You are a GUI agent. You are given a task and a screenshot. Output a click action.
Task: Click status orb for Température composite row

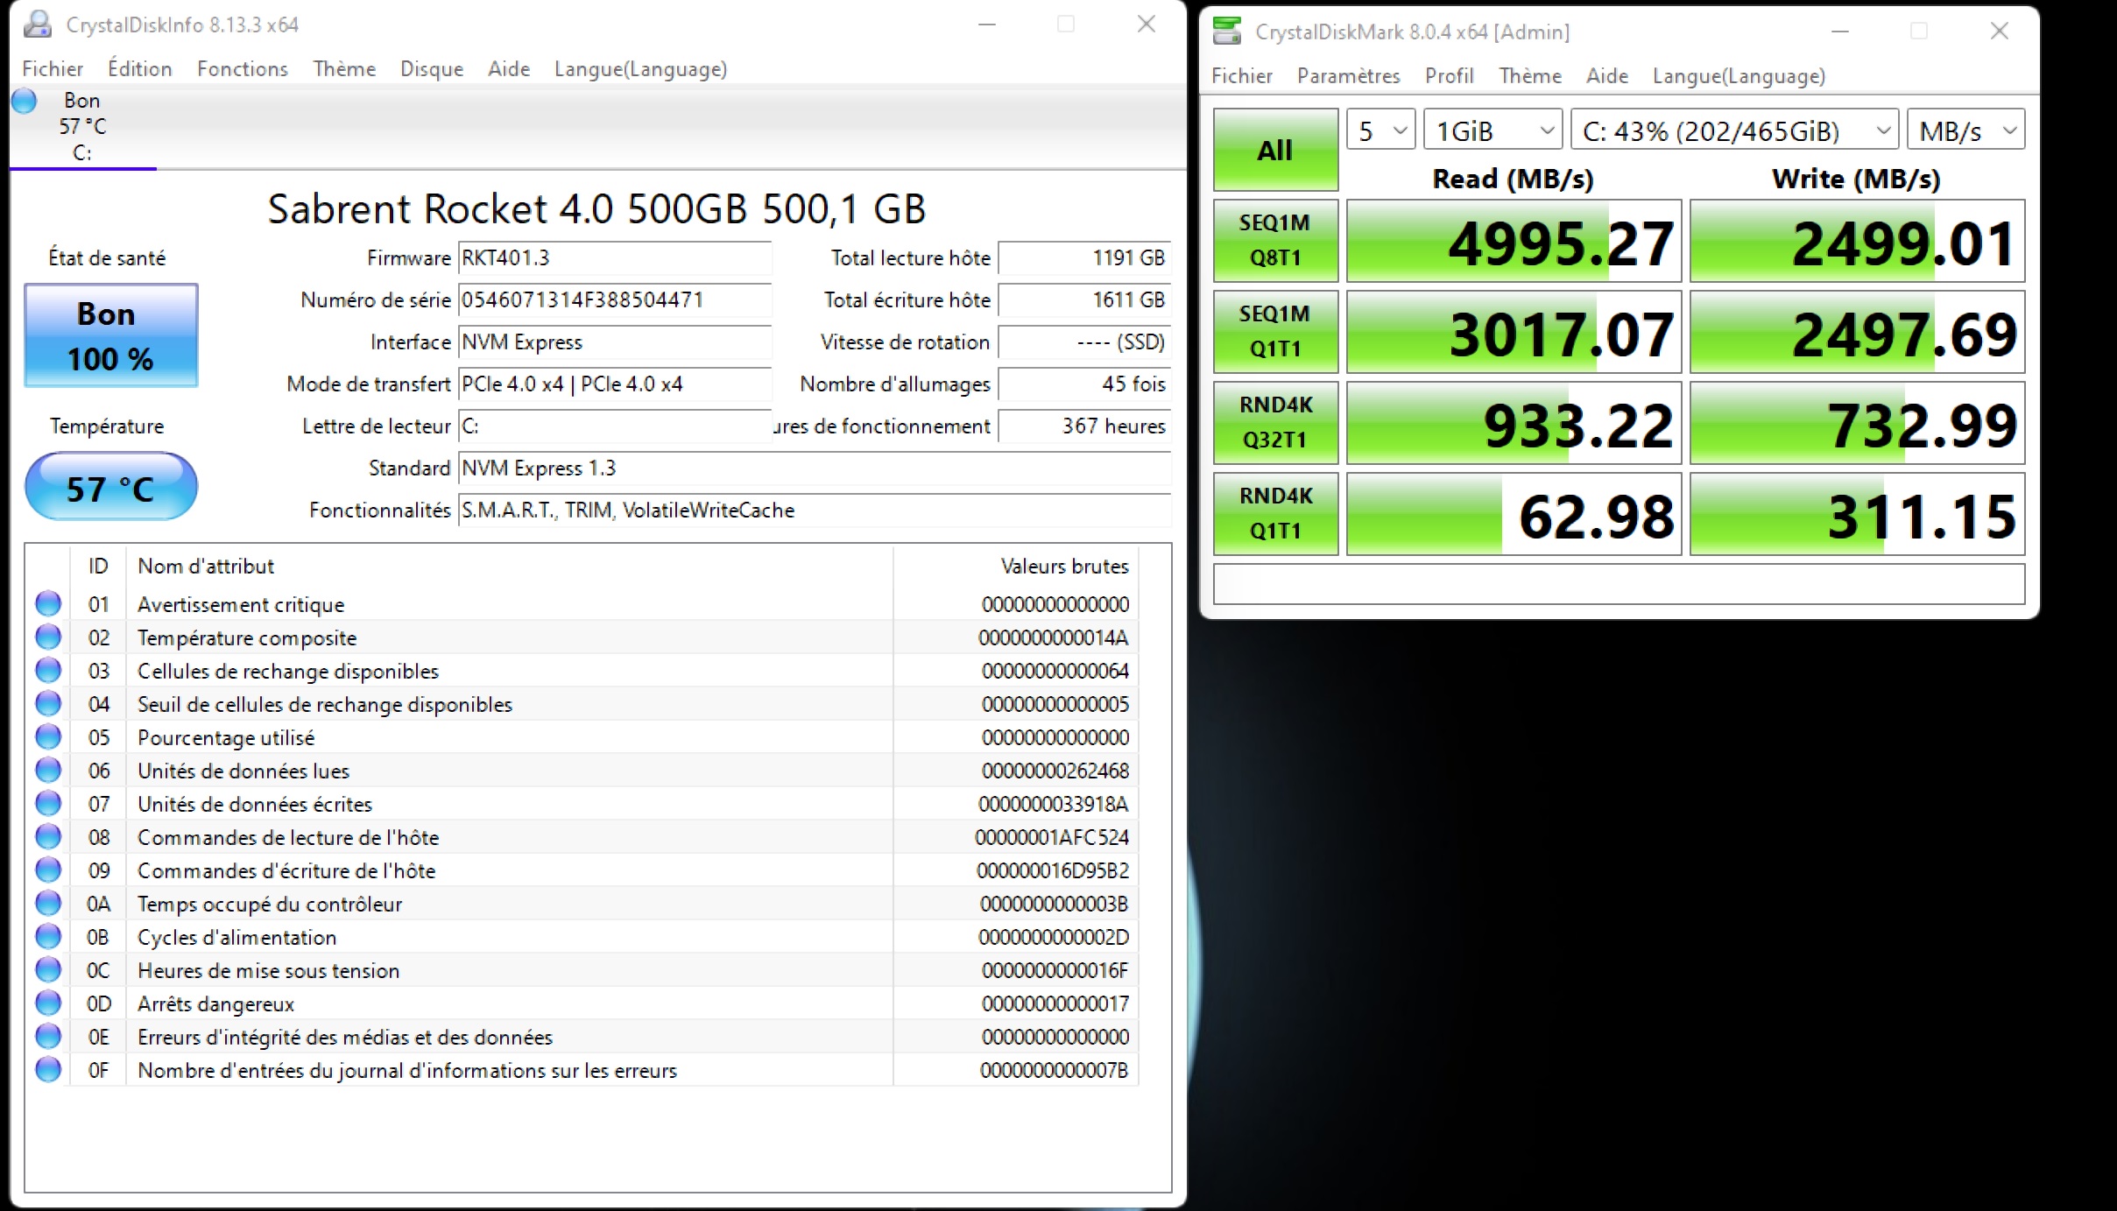tap(48, 637)
